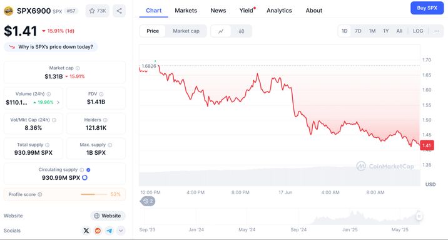Click the 8.36% Vol/Mkt Cap value
This screenshot has height=240, width=448.
33,128
